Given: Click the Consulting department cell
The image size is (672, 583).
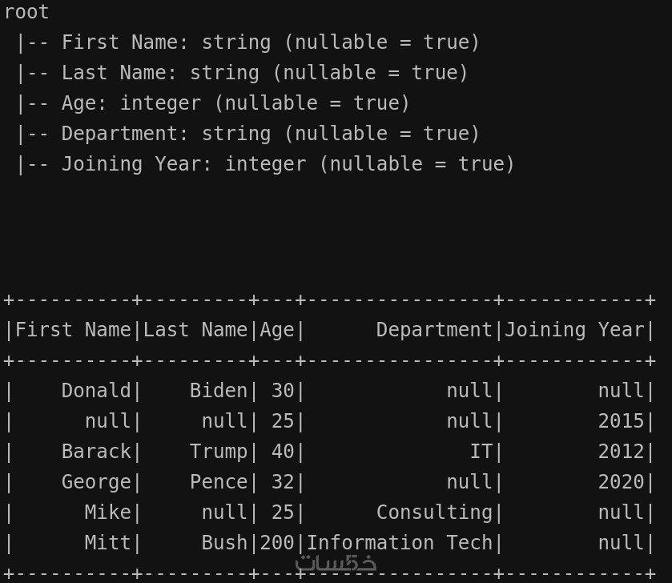Looking at the screenshot, I should pyautogui.click(x=434, y=513).
